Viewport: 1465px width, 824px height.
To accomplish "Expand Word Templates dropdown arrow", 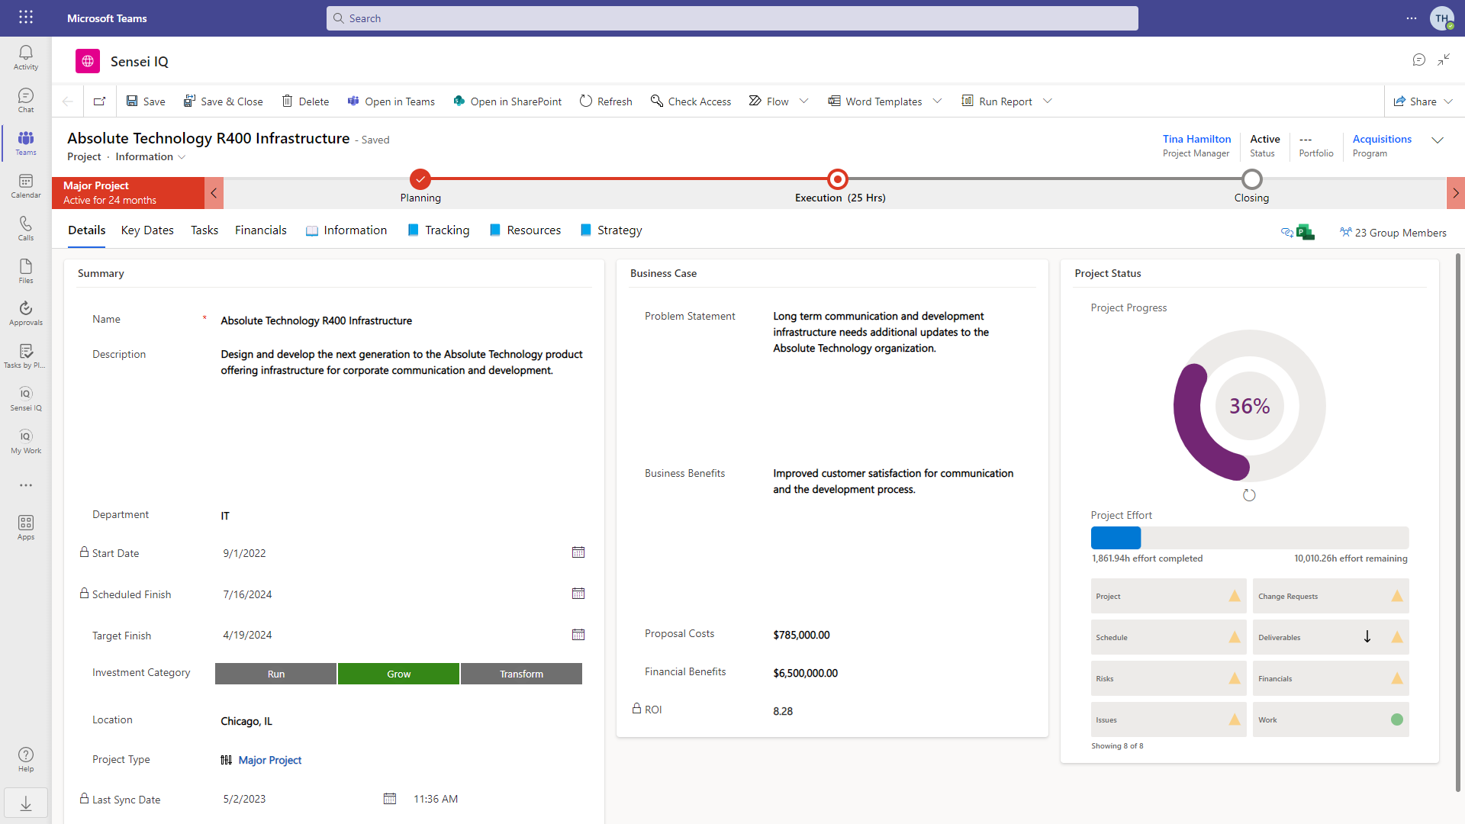I will pyautogui.click(x=937, y=101).
